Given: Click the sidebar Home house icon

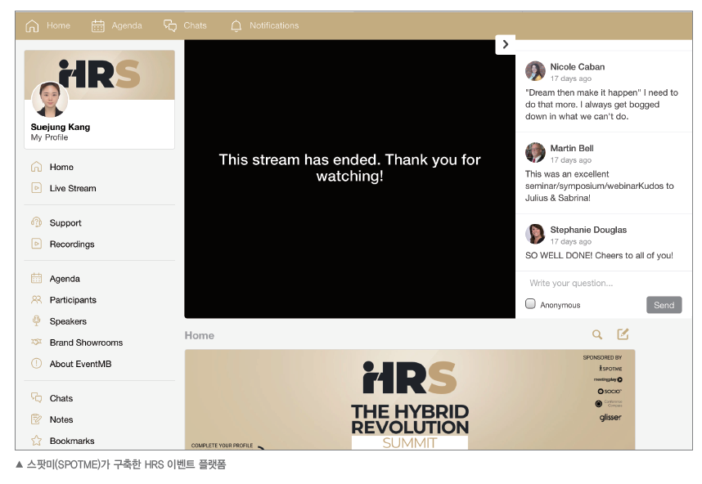Looking at the screenshot, I should (x=36, y=167).
